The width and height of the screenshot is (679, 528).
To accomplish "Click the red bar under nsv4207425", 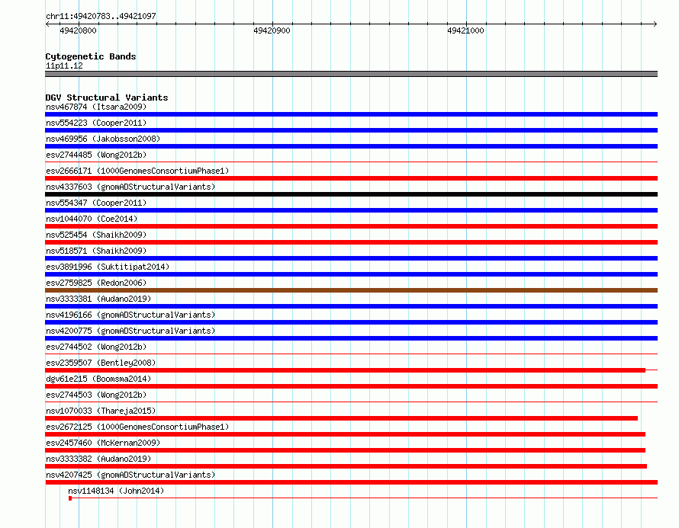I will coord(351,482).
